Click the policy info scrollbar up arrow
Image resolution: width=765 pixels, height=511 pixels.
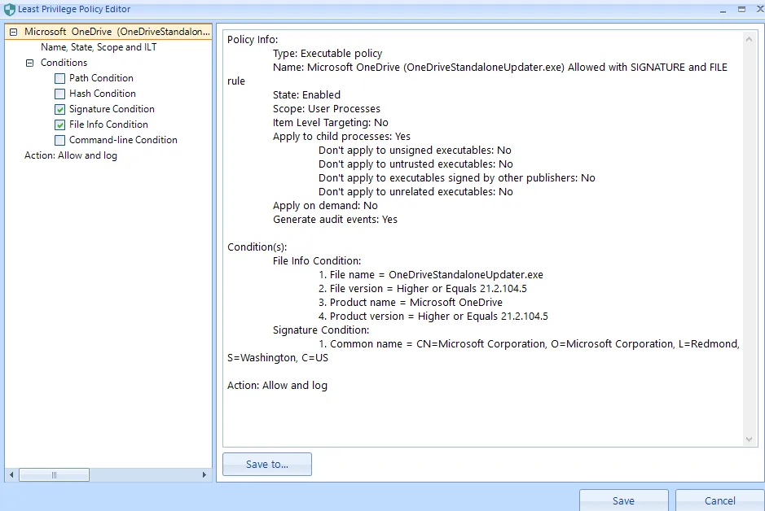point(750,38)
